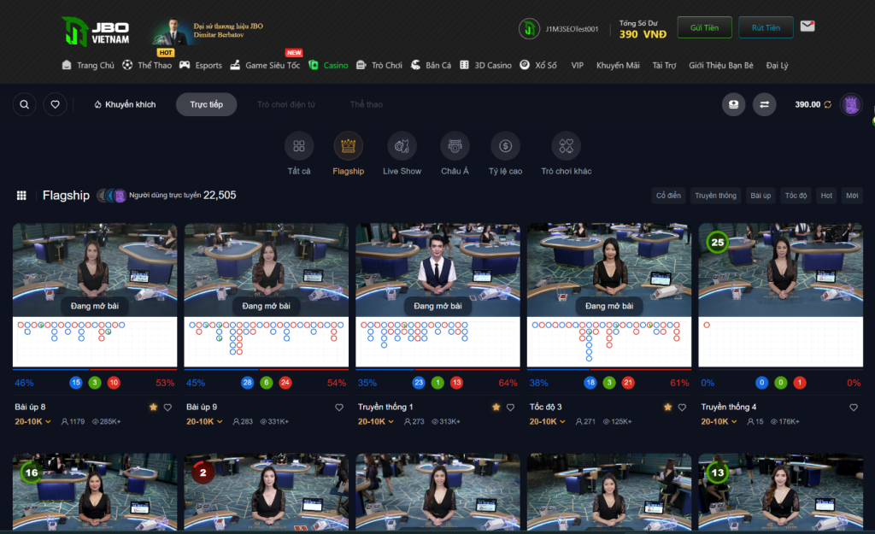Open the Xổ Số menu item
Image resolution: width=875 pixels, height=534 pixels.
pyautogui.click(x=538, y=65)
